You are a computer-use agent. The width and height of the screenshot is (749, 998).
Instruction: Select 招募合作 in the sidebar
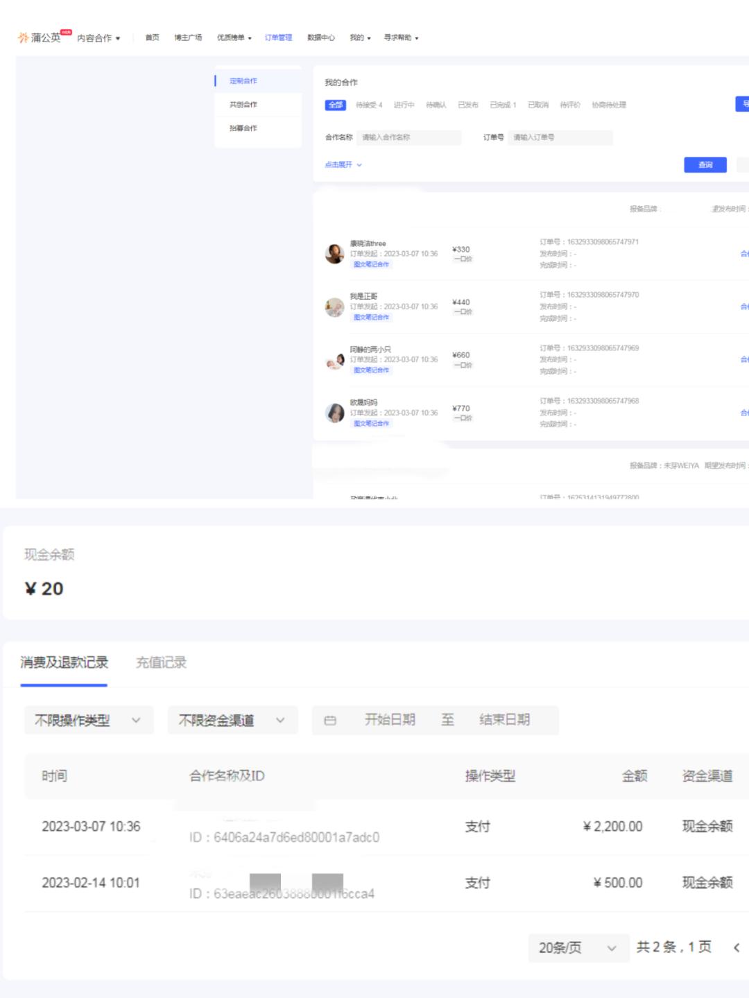243,128
